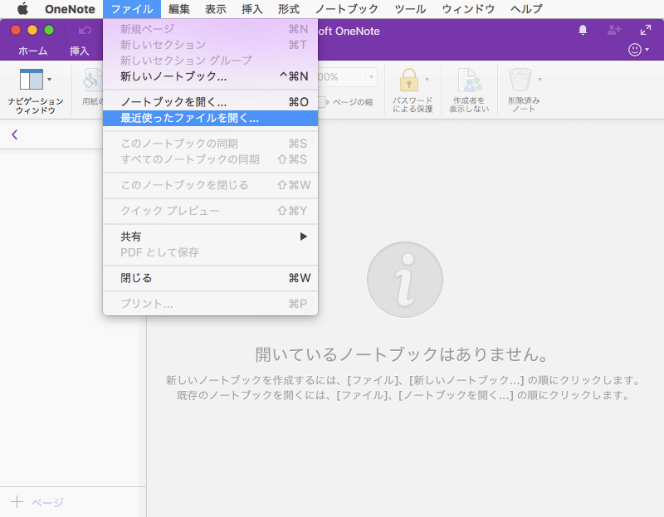Open the password protection dropdown arrow
Viewport: 664px width, 517px height.
pos(427,79)
